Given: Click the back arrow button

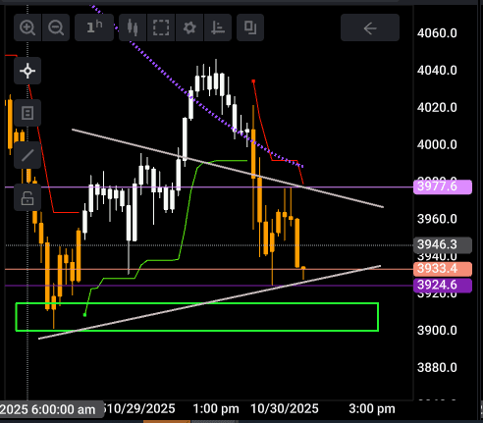Looking at the screenshot, I should 370,27.
